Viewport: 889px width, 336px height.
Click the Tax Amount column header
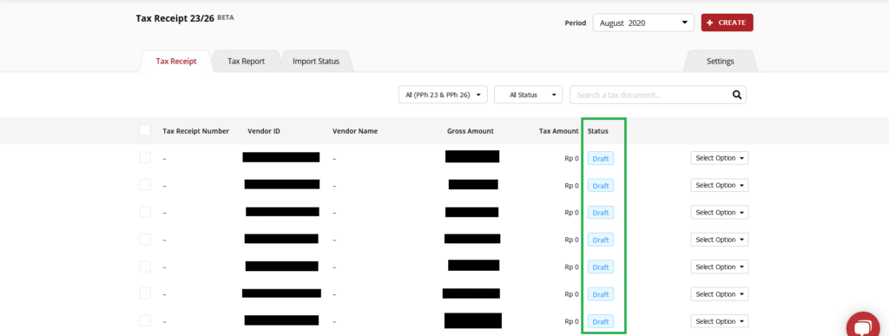click(558, 131)
